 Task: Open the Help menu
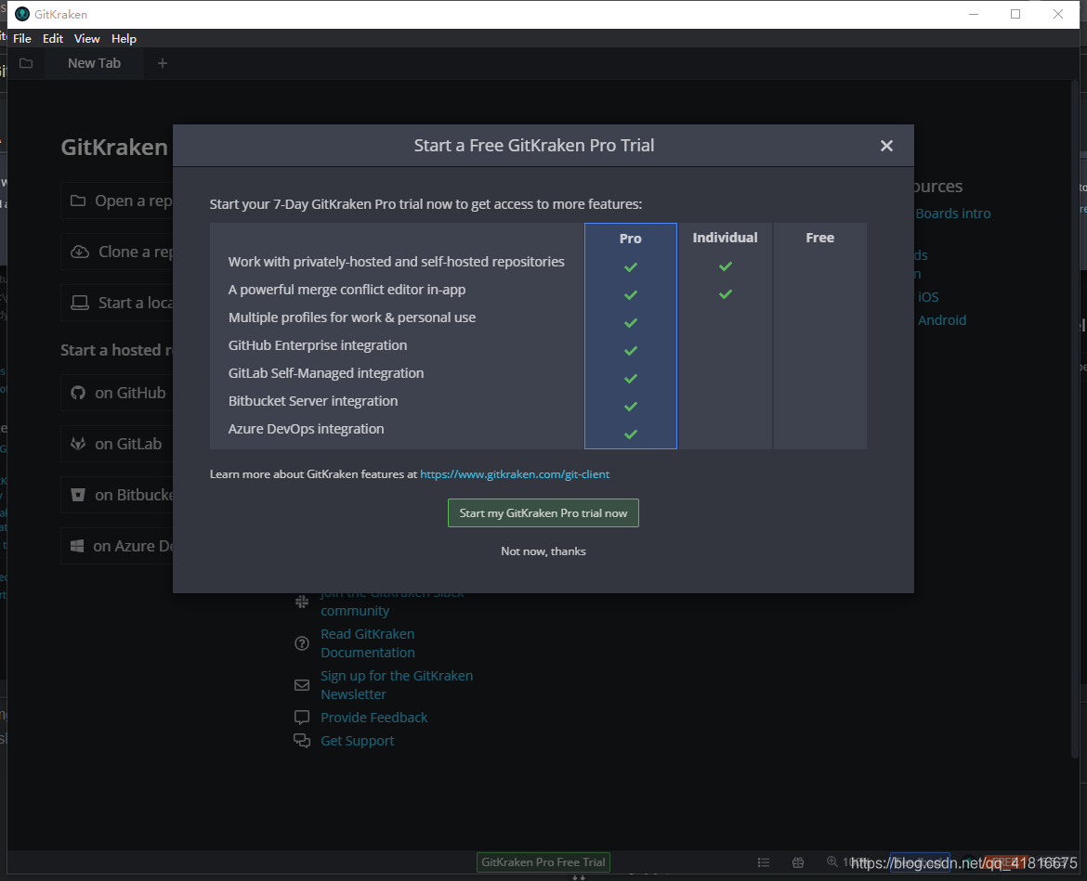124,39
